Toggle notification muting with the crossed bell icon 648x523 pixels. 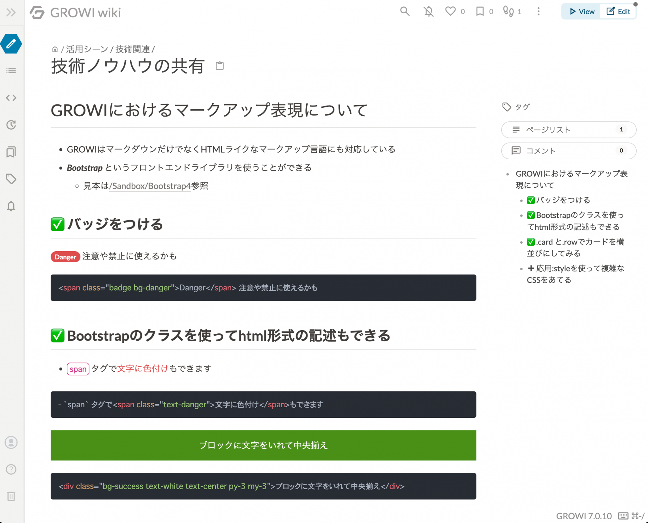click(428, 11)
